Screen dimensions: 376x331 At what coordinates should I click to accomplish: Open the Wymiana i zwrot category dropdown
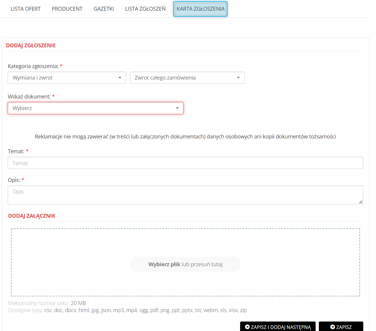[67, 78]
